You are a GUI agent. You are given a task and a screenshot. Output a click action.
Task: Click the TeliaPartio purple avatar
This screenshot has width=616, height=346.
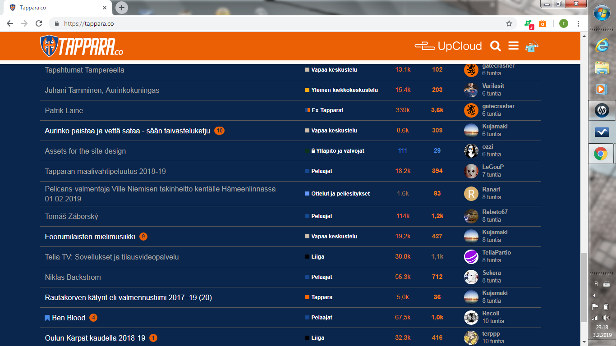pos(471,257)
